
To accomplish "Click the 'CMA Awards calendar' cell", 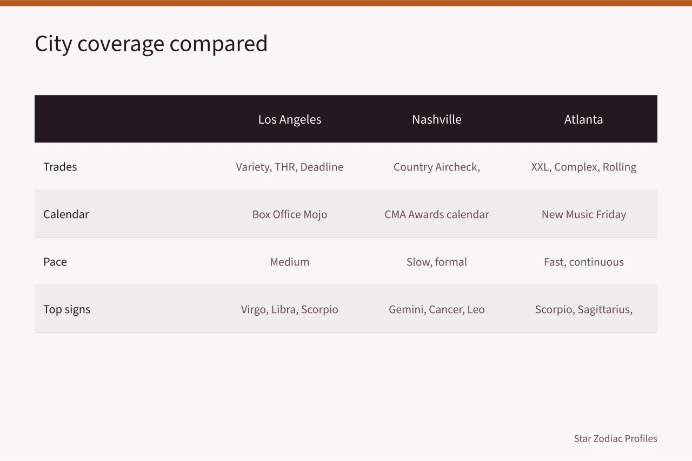I will [x=437, y=214].
